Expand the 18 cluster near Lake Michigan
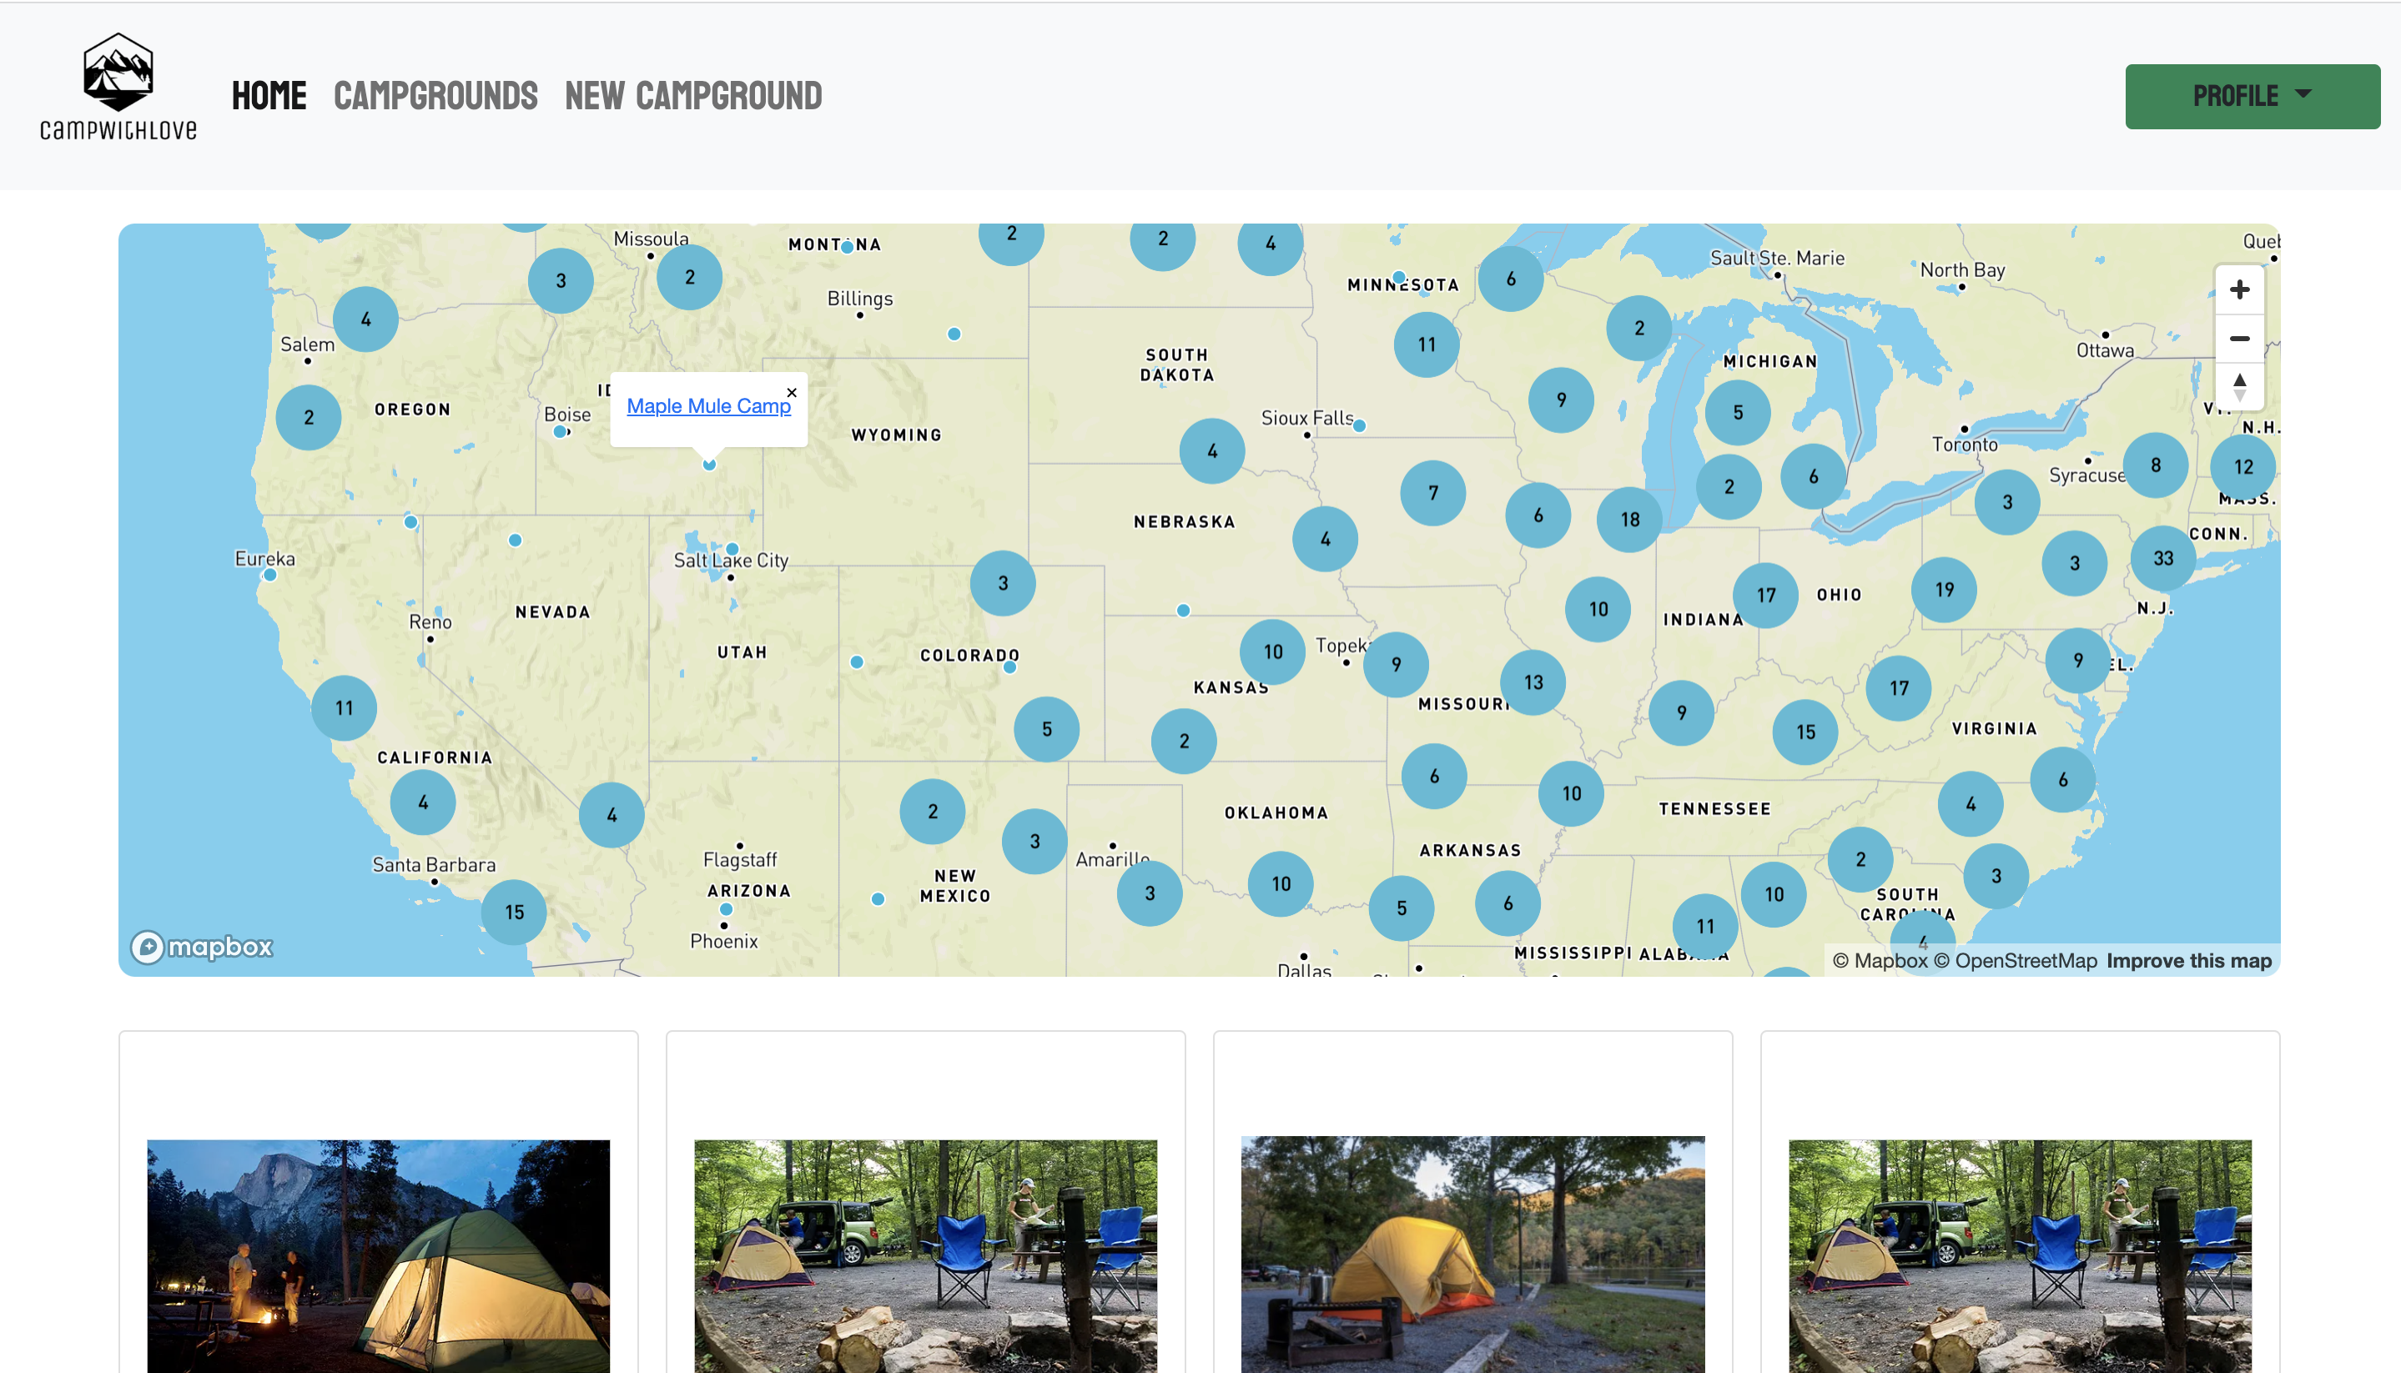This screenshot has height=1373, width=2401. pyautogui.click(x=1629, y=520)
